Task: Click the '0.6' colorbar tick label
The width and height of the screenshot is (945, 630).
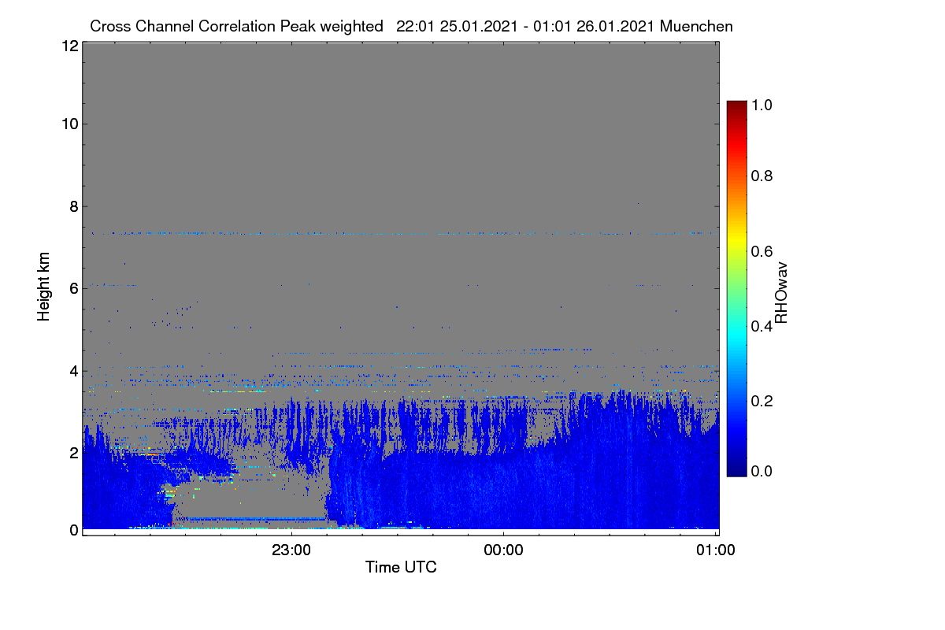Action: [x=762, y=250]
